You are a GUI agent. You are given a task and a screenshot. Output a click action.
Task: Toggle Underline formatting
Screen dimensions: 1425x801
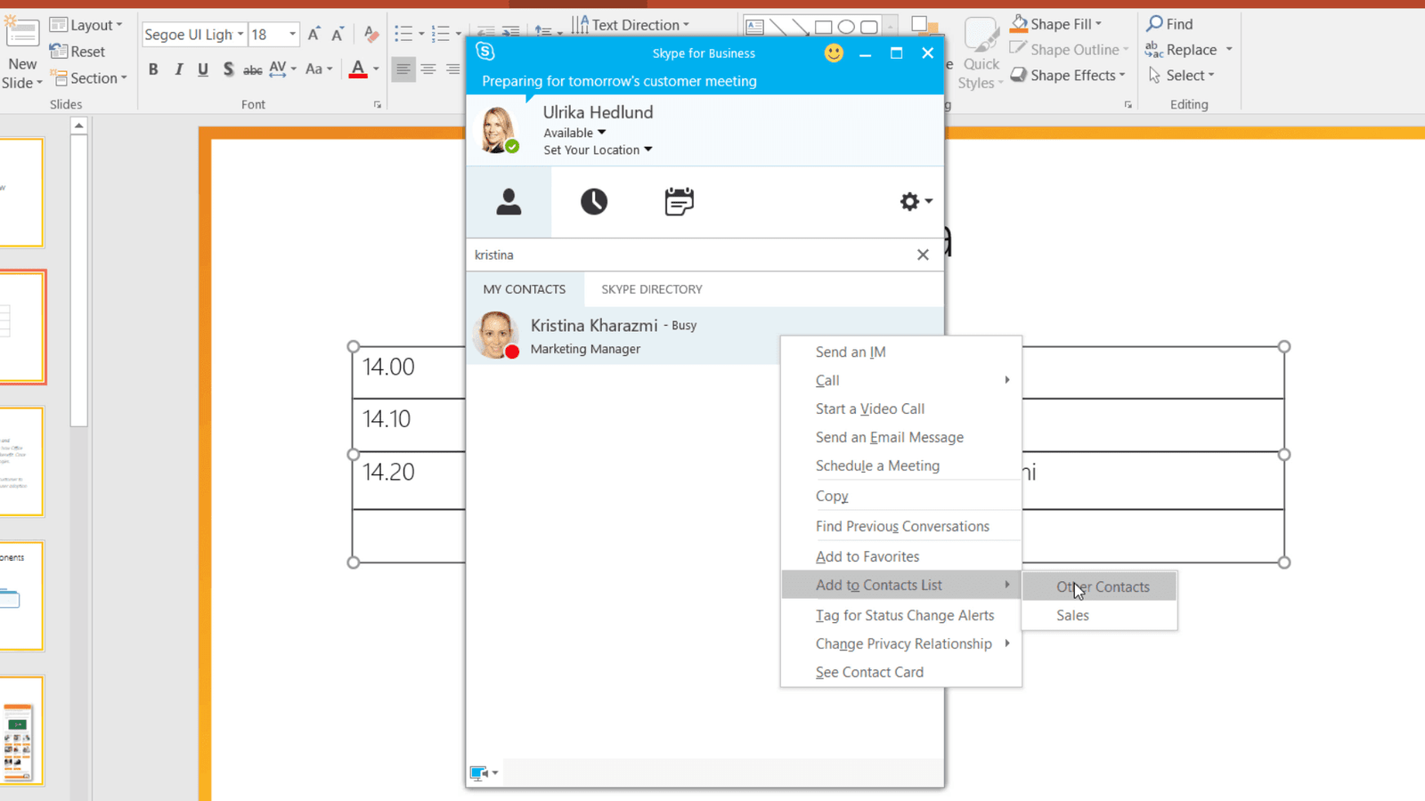[203, 69]
